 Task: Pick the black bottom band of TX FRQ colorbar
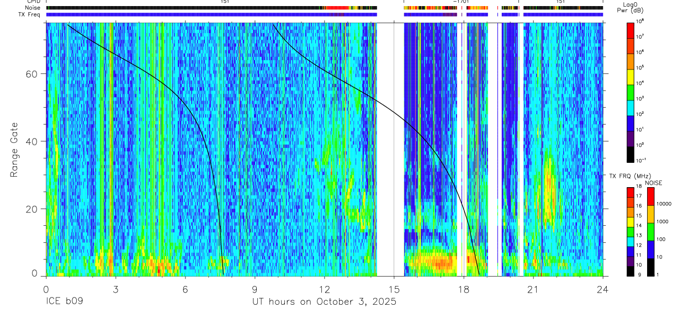point(631,270)
